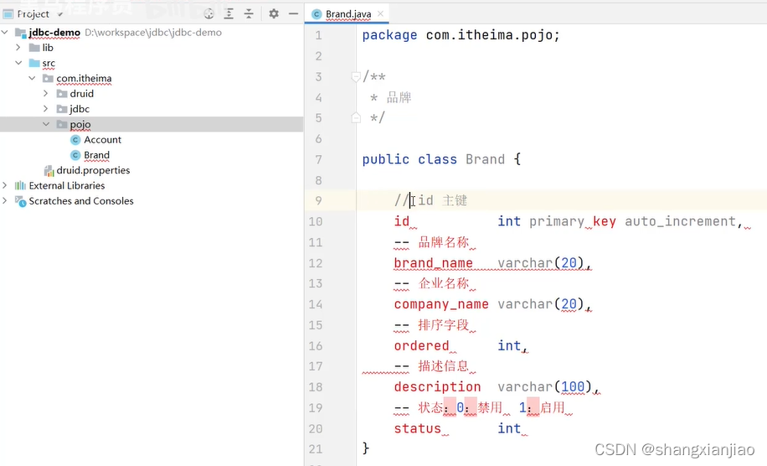Click line number 12 in gutter

[316, 263]
